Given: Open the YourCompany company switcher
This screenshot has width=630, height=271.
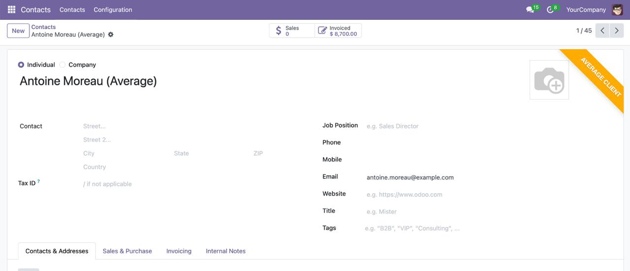Looking at the screenshot, I should point(586,9).
